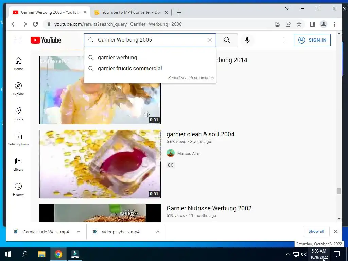Close the YouTube to MP4 Converter tab
Screen dimensions: 348x261
click(166, 12)
